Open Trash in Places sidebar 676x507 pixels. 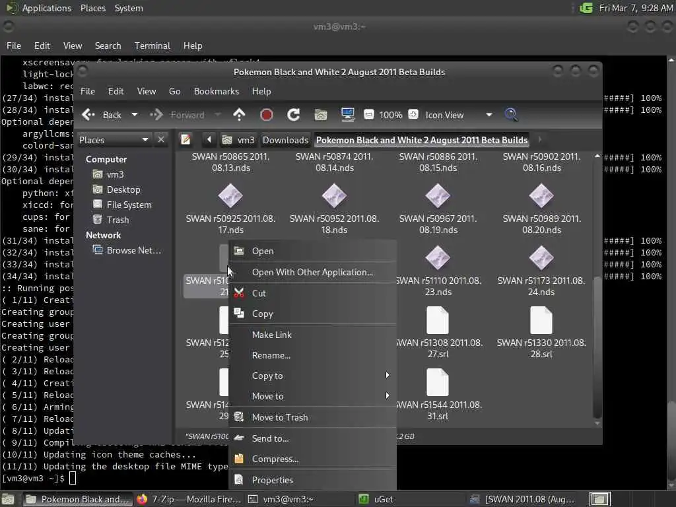pos(118,220)
